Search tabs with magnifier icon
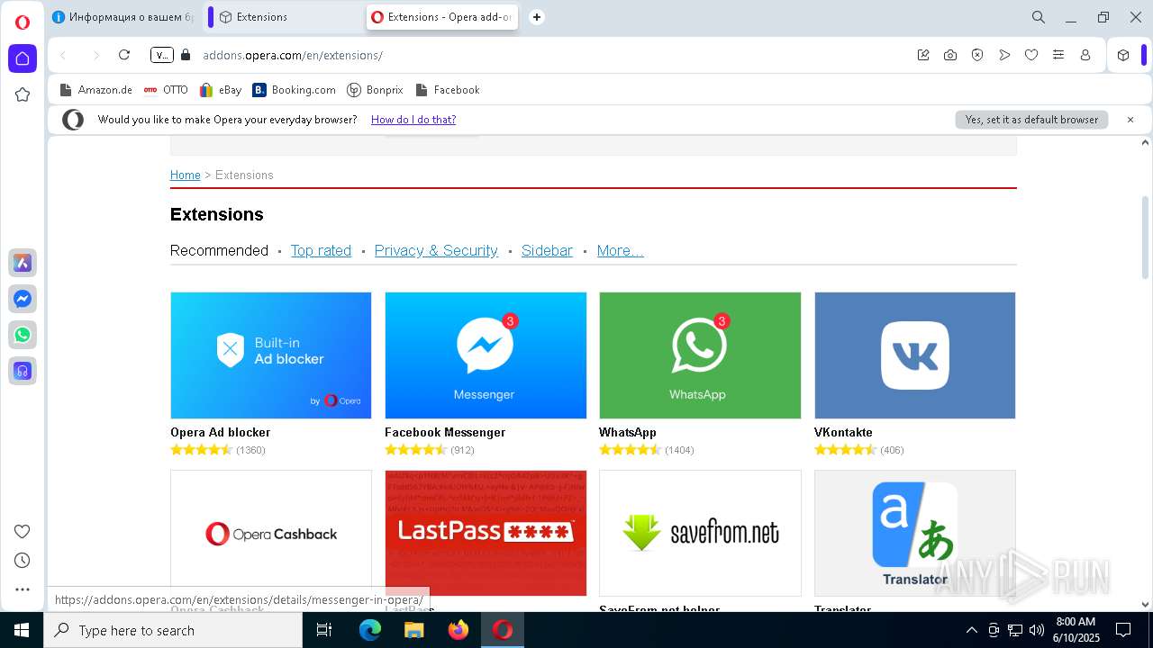This screenshot has width=1153, height=648. tap(1039, 17)
